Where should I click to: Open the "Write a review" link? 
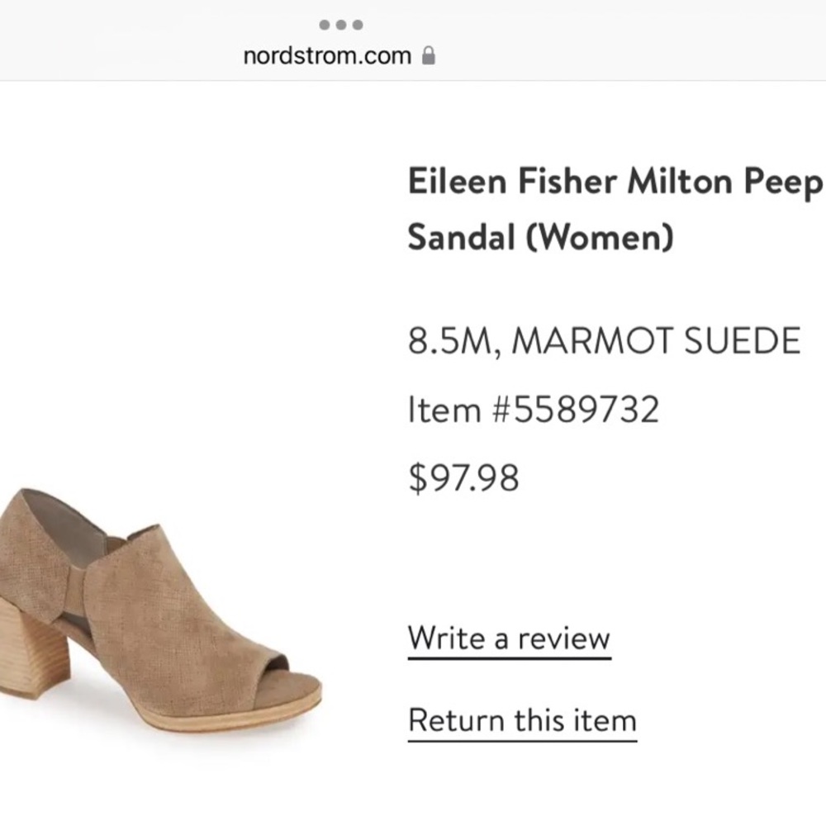(x=509, y=638)
